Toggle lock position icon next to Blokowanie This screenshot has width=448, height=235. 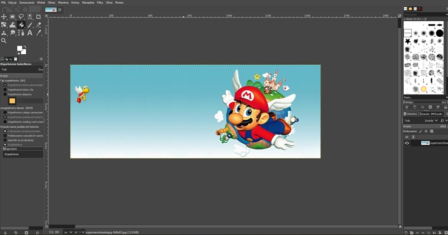pyautogui.click(x=426, y=131)
